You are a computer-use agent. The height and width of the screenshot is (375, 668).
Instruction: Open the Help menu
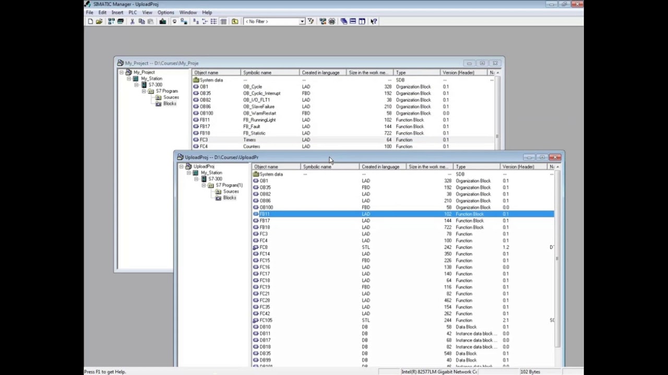207,12
